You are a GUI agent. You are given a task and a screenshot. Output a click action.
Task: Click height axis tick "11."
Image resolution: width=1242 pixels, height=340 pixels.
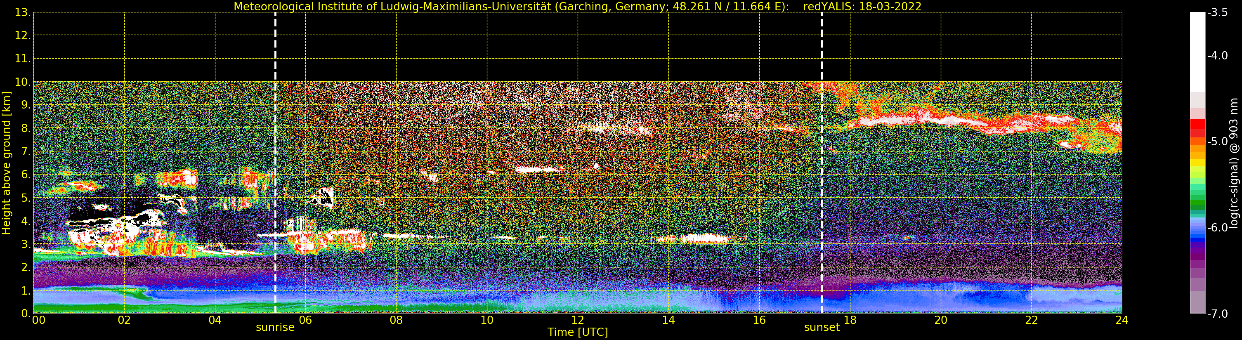23,59
